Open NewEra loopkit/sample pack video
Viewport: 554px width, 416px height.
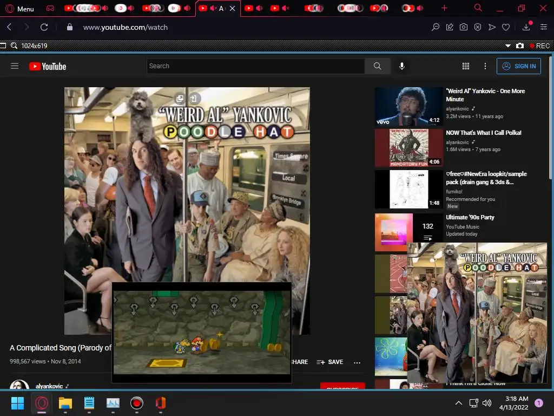[x=409, y=189]
